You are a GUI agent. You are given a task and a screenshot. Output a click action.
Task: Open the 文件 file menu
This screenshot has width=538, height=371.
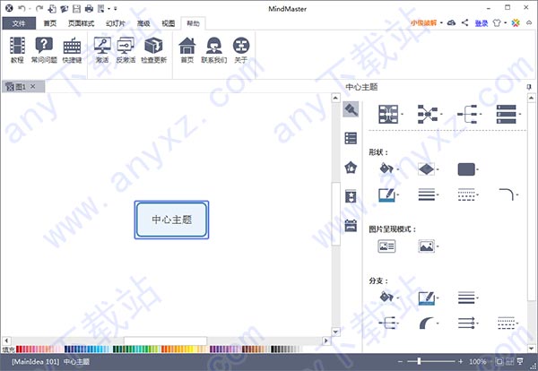click(x=19, y=23)
